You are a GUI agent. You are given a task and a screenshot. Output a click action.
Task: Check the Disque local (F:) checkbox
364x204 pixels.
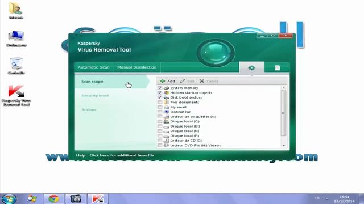[160, 136]
